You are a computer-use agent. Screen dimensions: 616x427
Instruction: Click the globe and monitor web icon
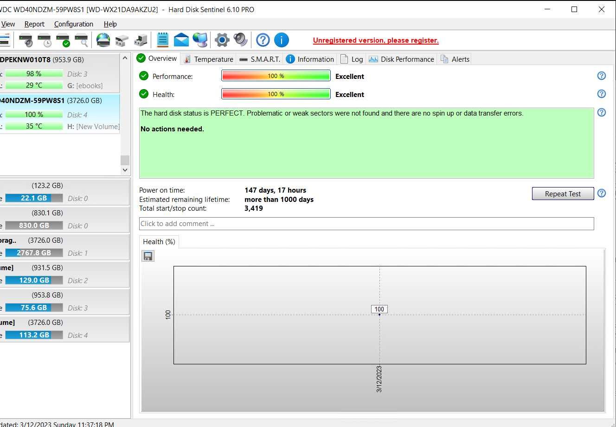click(200, 40)
